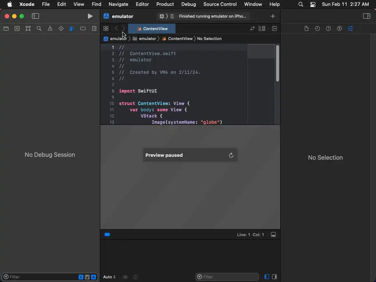Screen dimensions: 376x282
Task: Open the Project navigator folder icon
Action: tap(6, 29)
